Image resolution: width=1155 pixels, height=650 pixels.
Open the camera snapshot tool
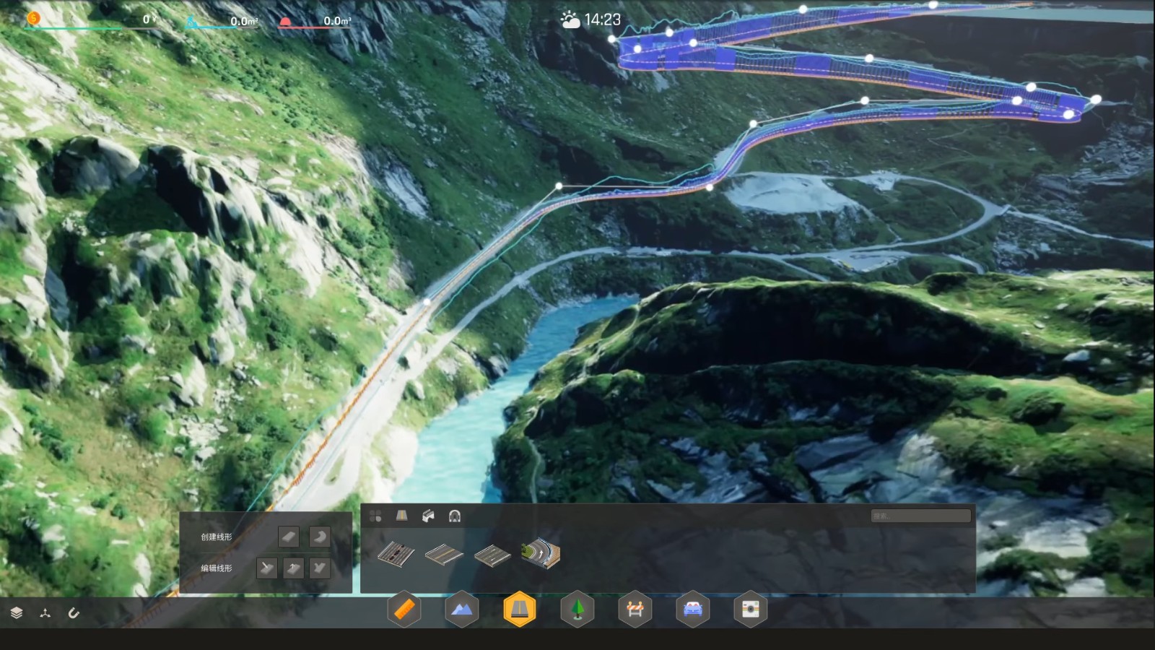[x=751, y=610]
